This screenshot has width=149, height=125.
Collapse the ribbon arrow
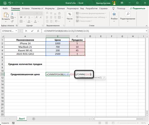point(146,26)
